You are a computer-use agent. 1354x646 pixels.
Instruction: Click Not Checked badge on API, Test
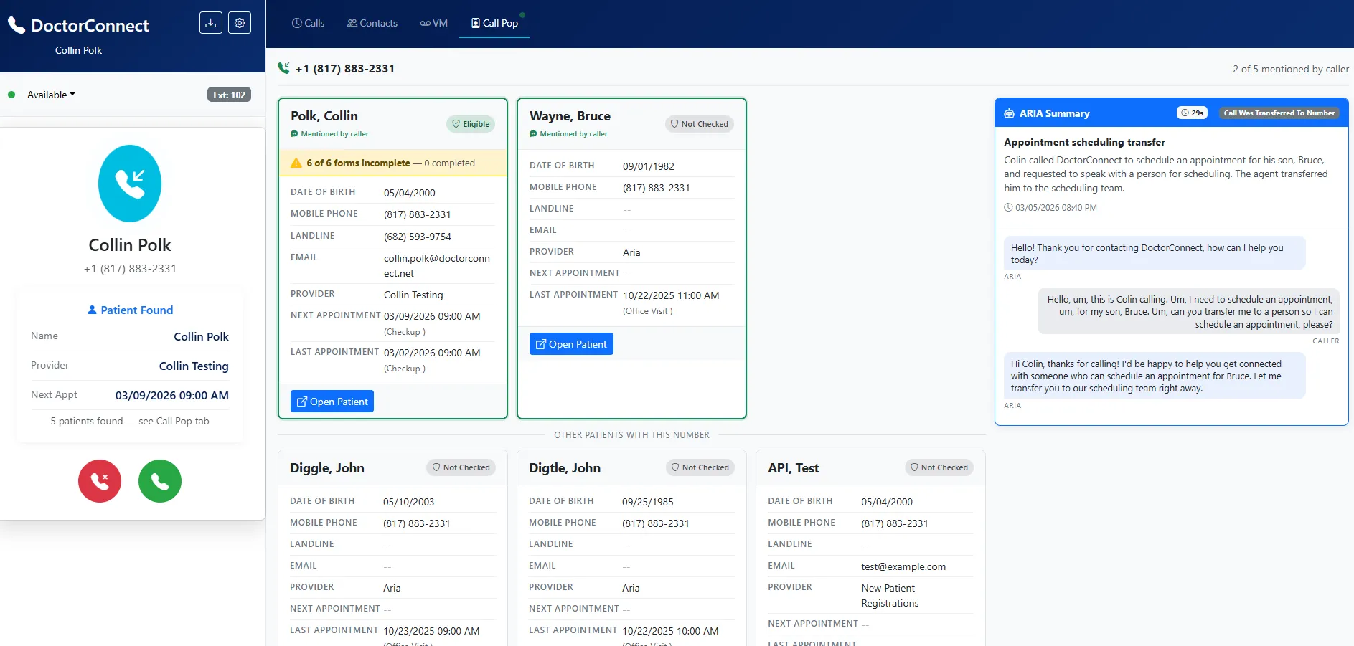(939, 467)
